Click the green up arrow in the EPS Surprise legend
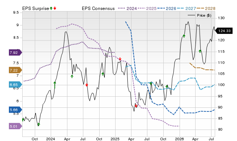Viewport: 237px width, 141px height. [x=51, y=8]
